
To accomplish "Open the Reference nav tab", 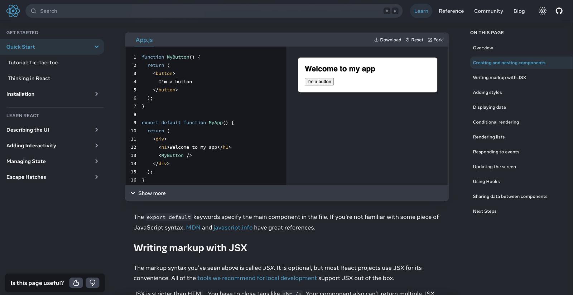I will pos(451,11).
